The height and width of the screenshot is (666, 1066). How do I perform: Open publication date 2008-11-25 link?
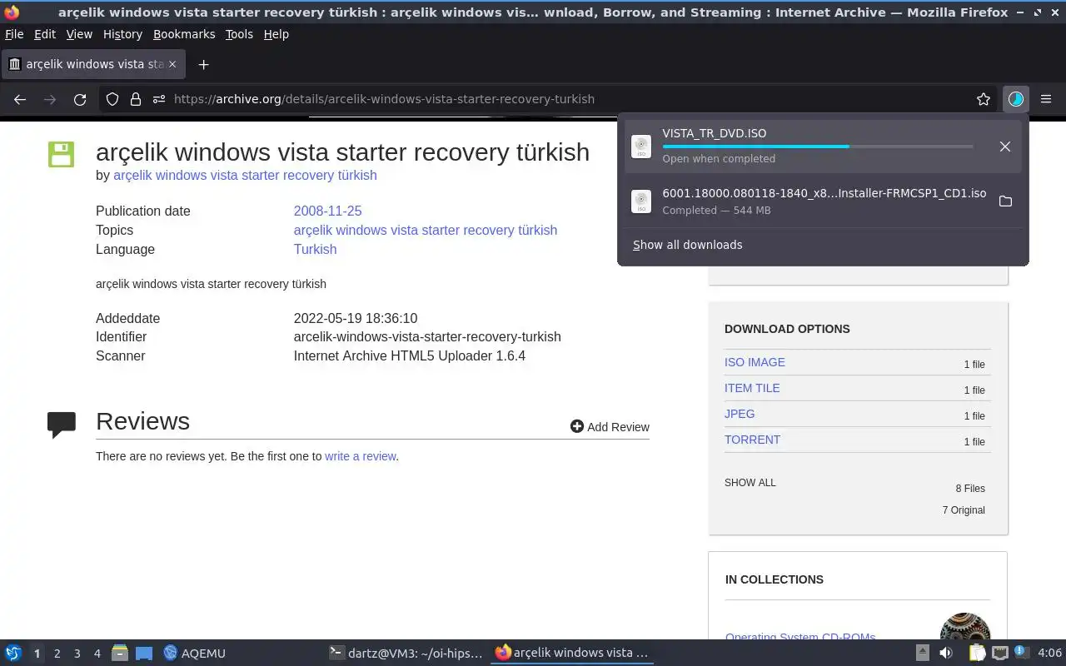[x=327, y=211]
